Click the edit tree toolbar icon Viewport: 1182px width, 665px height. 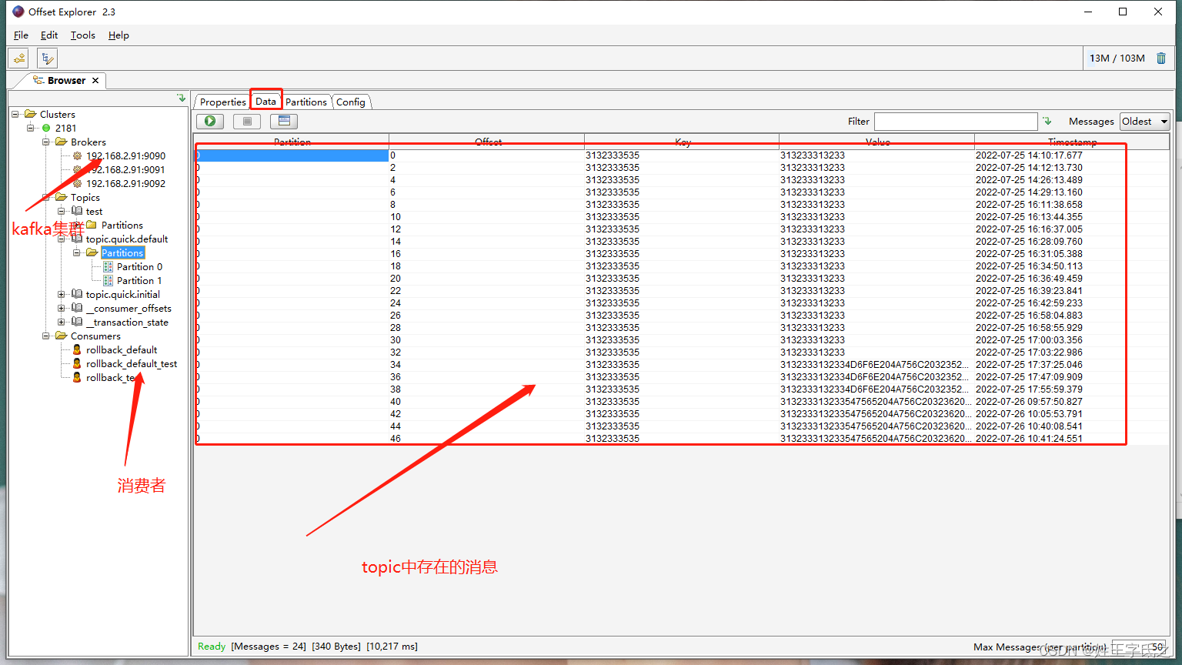[47, 58]
